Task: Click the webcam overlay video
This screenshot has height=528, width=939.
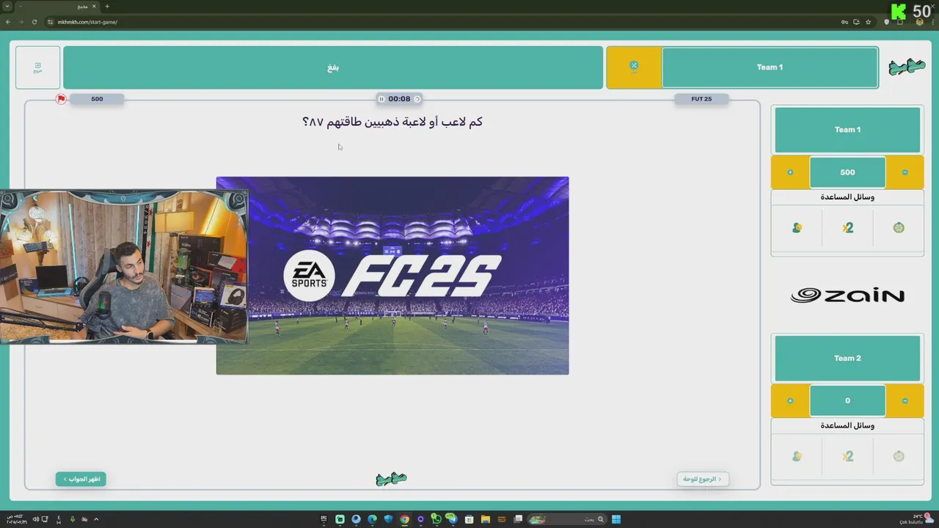Action: (x=124, y=267)
